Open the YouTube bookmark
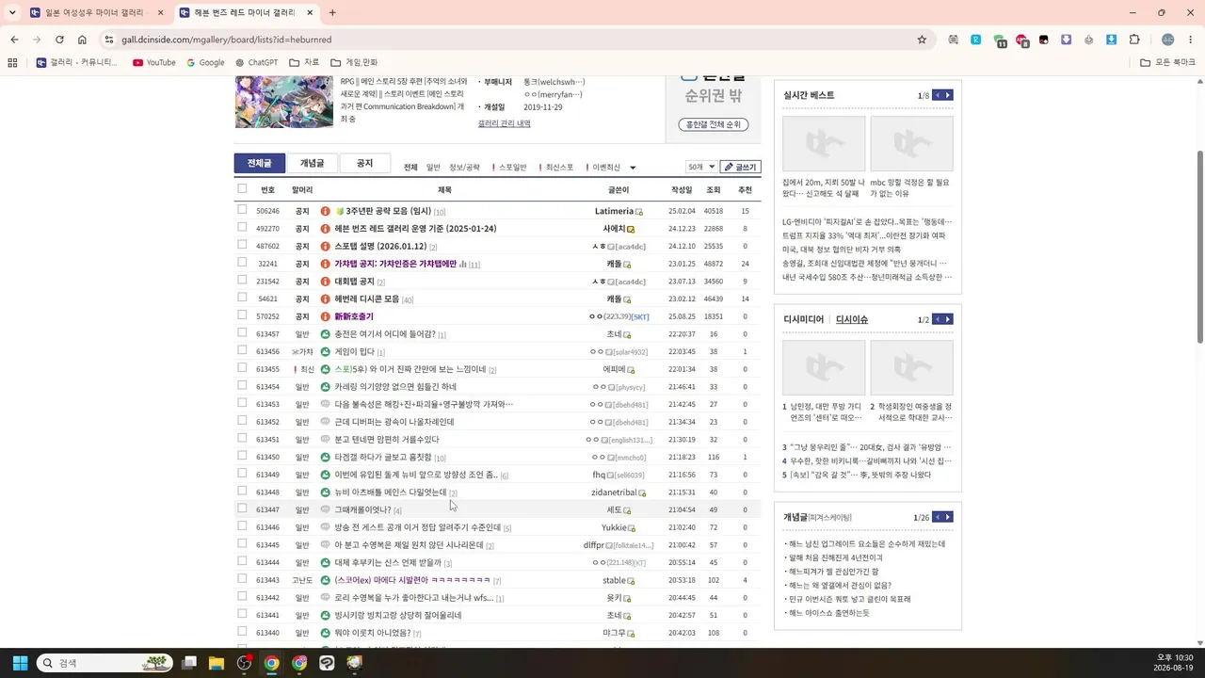Image resolution: width=1205 pixels, height=678 pixels. click(154, 62)
